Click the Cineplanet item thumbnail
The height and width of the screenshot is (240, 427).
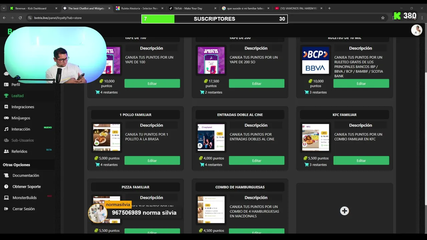pos(211,137)
